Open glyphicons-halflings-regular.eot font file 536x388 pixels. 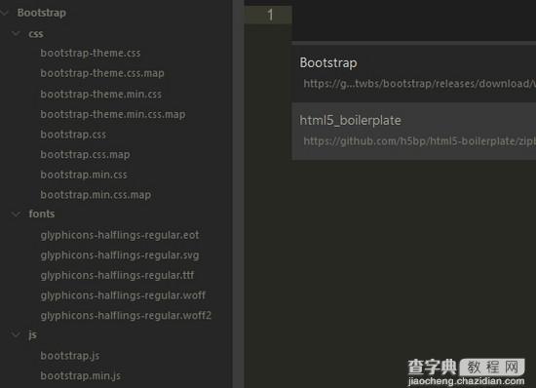120,235
